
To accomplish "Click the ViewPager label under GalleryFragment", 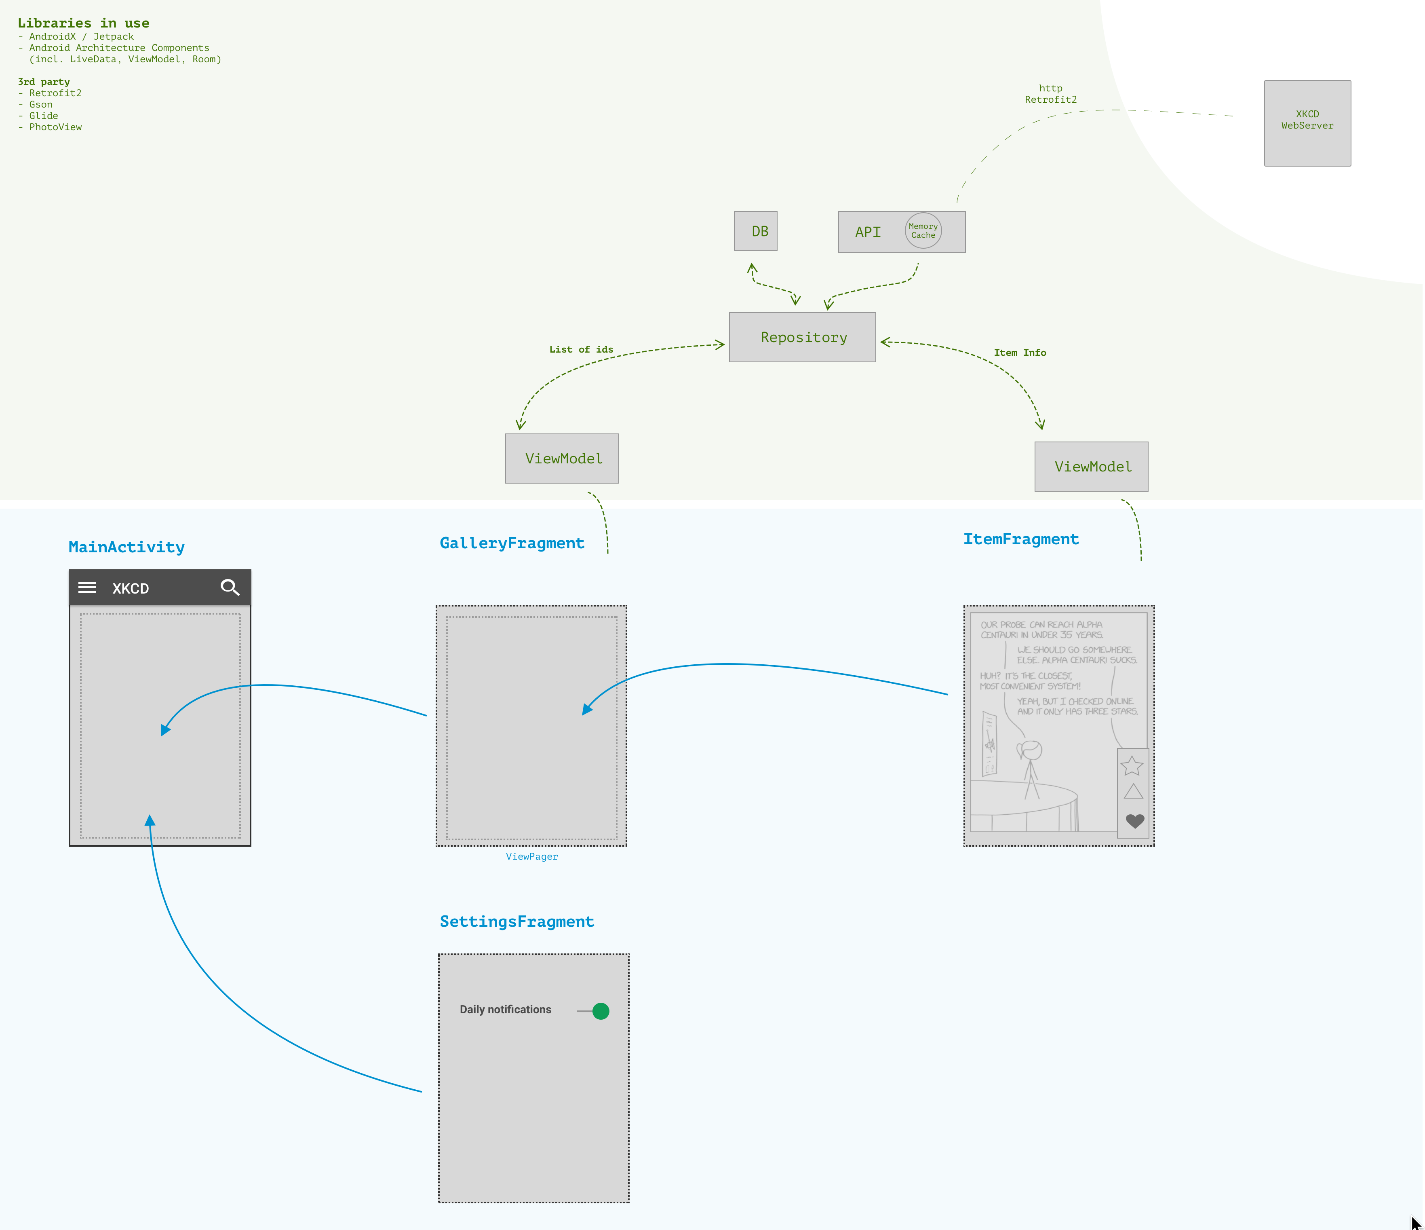I will pos(531,856).
